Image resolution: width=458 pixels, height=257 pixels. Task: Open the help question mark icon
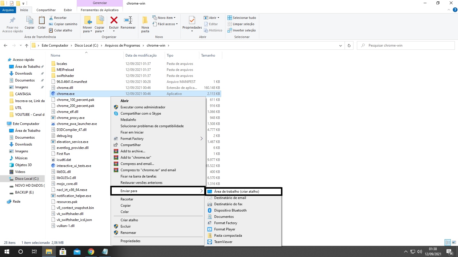[x=455, y=10]
